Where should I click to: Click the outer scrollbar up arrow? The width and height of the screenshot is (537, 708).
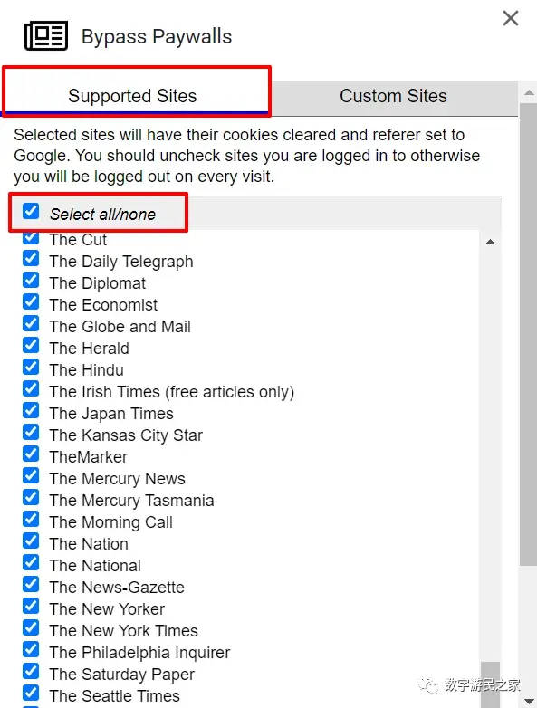tap(529, 93)
